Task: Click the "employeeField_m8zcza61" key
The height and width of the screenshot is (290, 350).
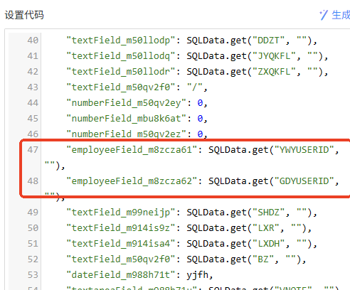Action: tap(132, 150)
